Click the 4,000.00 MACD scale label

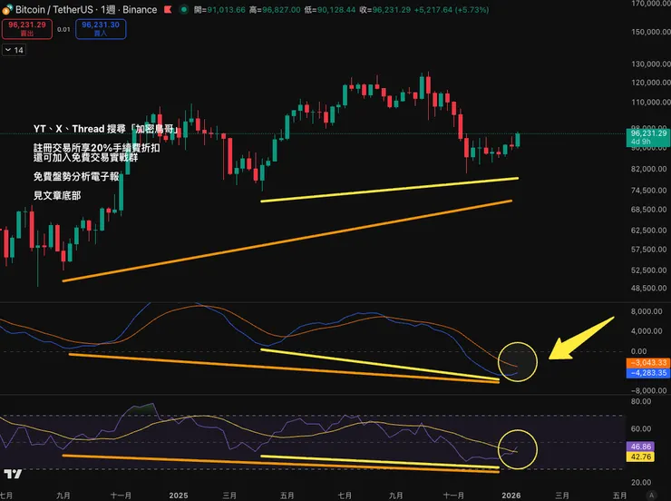tap(647, 331)
